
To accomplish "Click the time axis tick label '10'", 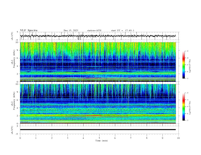I will click(x=178, y=138).
